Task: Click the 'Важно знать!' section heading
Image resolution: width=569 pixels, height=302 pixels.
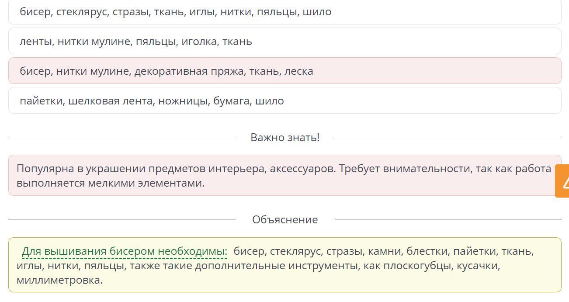Action: [x=285, y=137]
